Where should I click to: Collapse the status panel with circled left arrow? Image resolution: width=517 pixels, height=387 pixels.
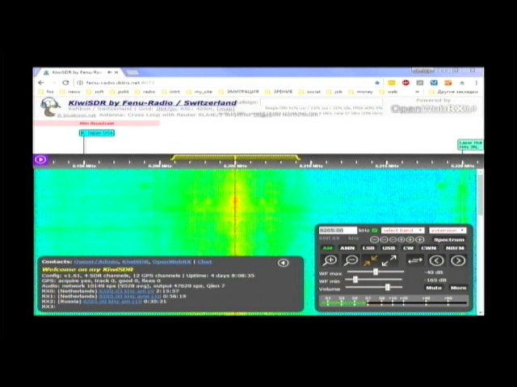pyautogui.click(x=283, y=263)
